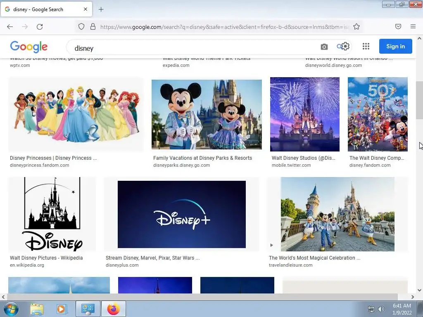Click 'Stream Disney, Marvel, Pixar, Star Wars ...'
Image resolution: width=423 pixels, height=317 pixels.
153,258
